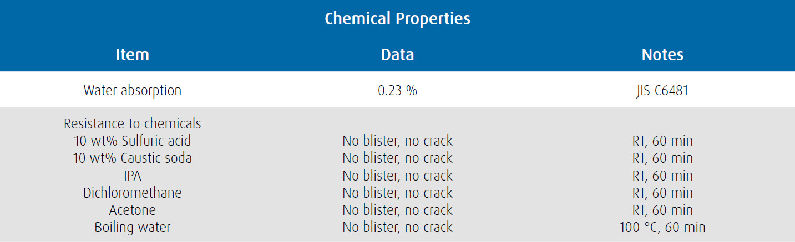Select the Acetone item
The height and width of the screenshot is (242, 795).
tap(133, 210)
